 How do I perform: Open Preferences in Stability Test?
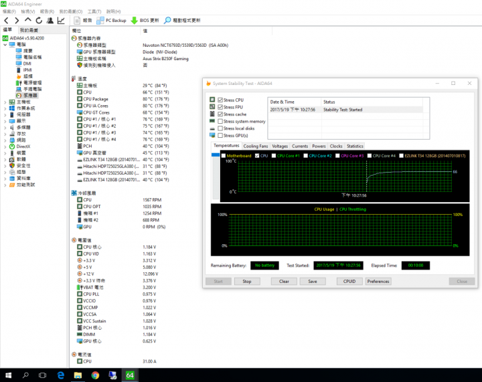pos(378,281)
